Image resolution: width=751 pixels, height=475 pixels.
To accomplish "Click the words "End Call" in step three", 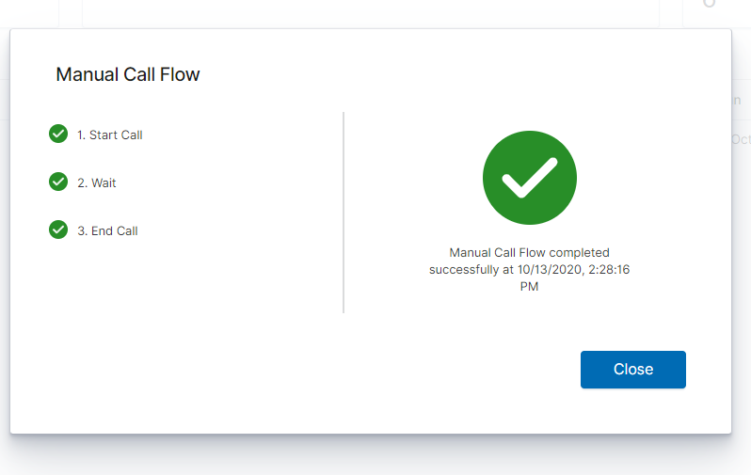I will click(115, 230).
